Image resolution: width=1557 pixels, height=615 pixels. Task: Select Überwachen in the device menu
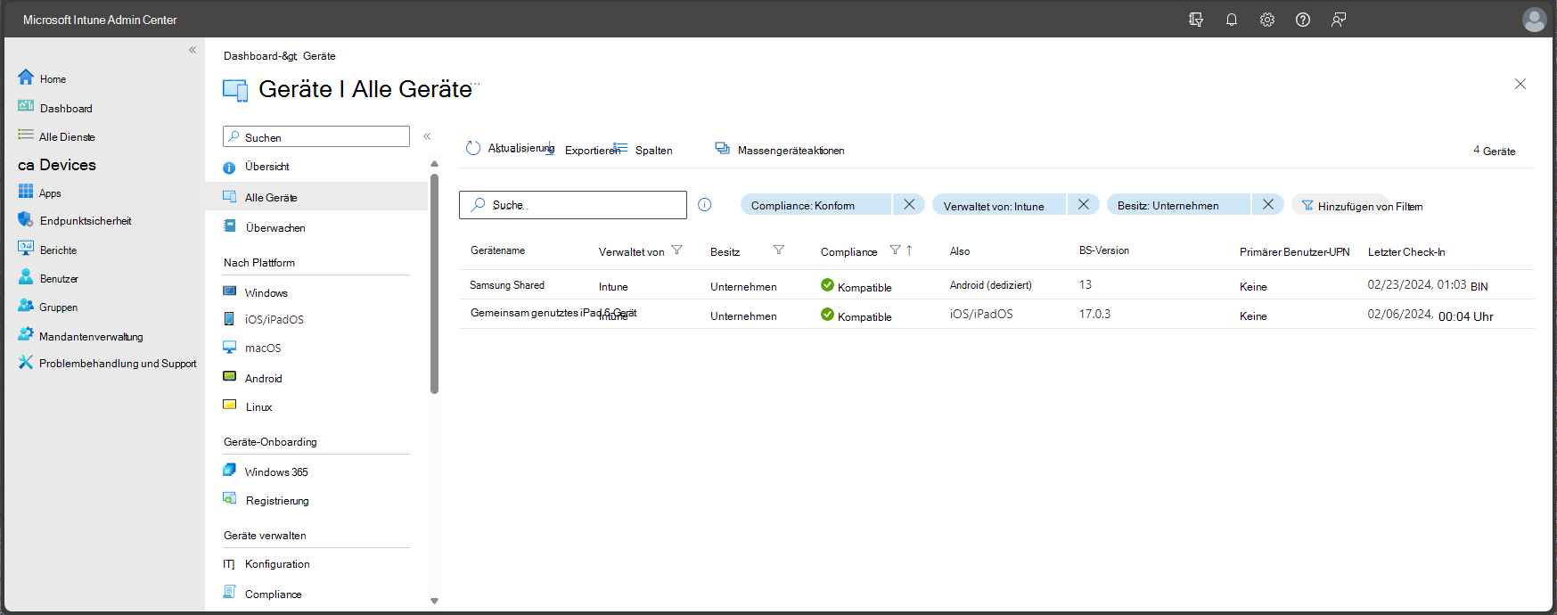(x=275, y=228)
